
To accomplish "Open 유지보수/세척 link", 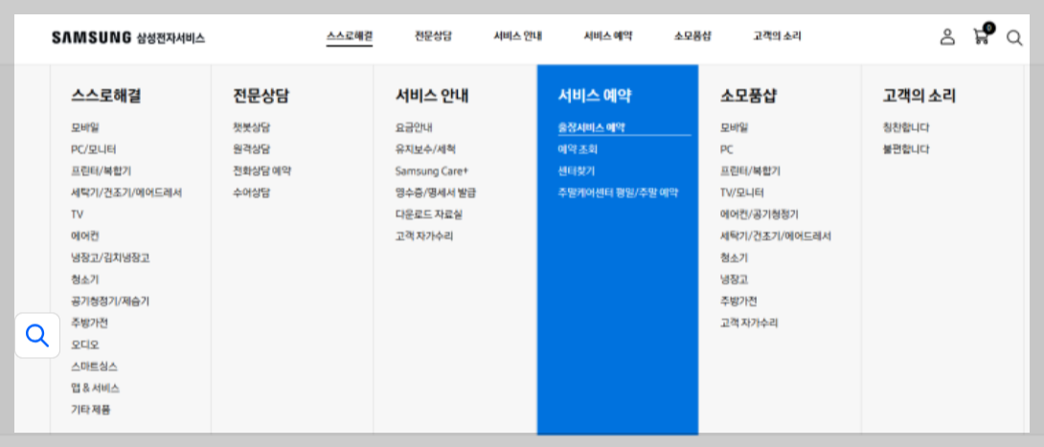I will pyautogui.click(x=425, y=149).
